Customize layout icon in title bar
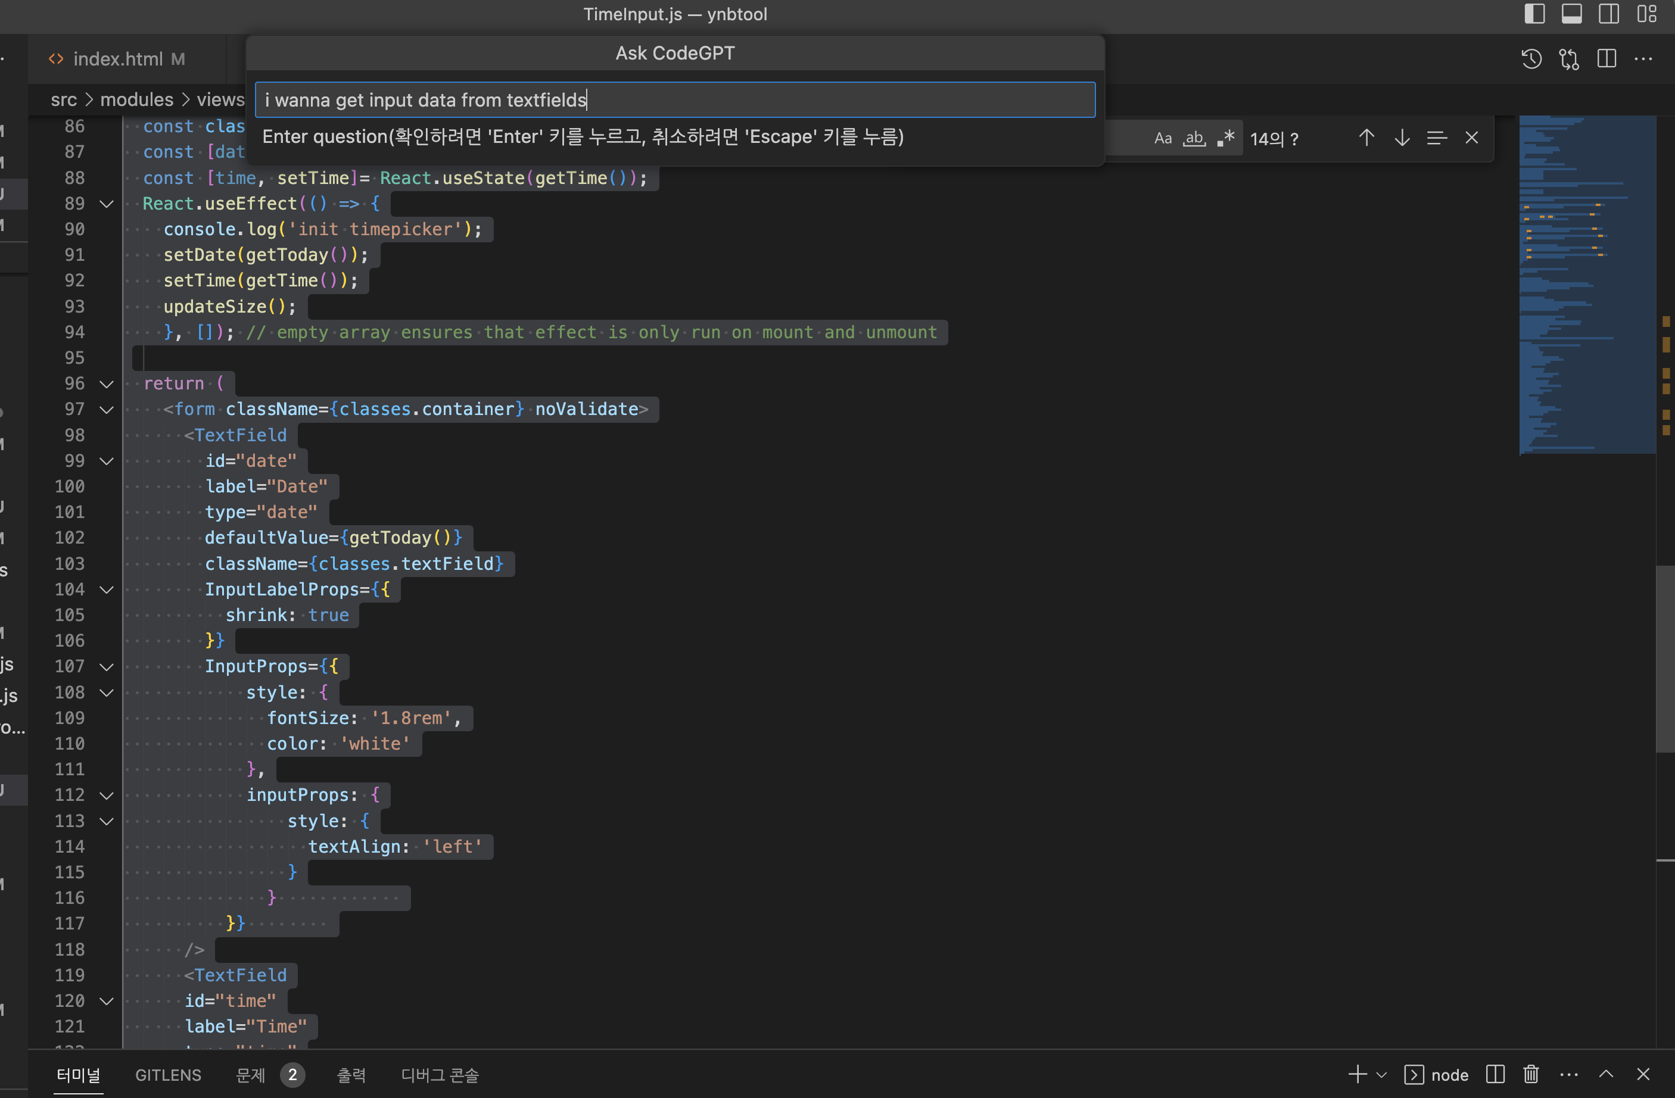This screenshot has width=1675, height=1098. click(x=1646, y=14)
